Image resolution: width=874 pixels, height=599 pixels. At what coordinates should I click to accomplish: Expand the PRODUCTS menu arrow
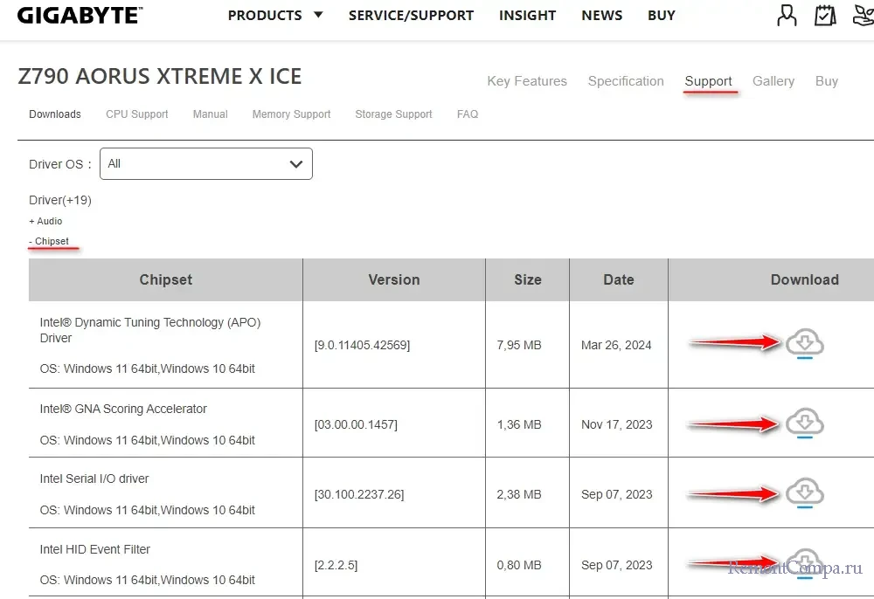coord(318,15)
